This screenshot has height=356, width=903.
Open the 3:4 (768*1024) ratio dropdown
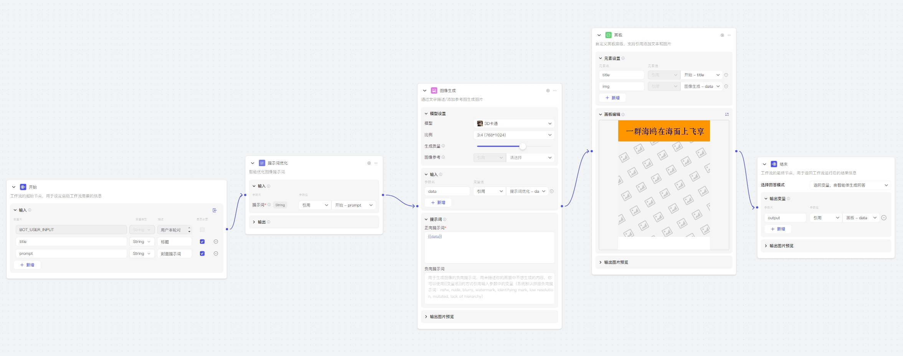point(514,135)
